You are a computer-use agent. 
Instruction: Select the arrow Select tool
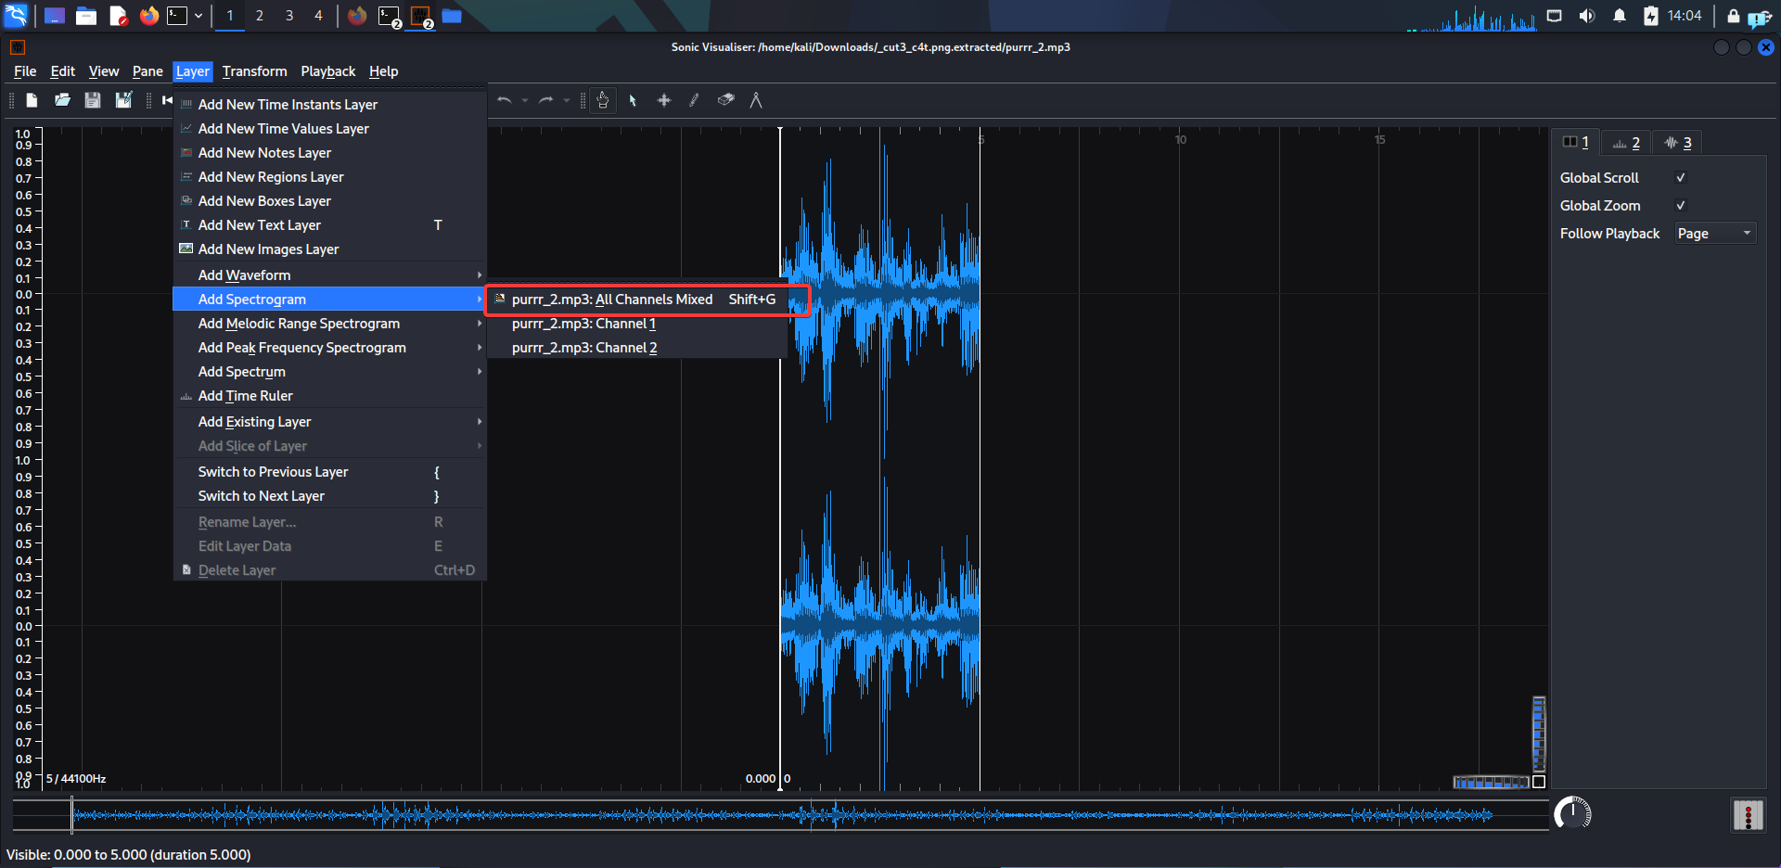tap(633, 100)
